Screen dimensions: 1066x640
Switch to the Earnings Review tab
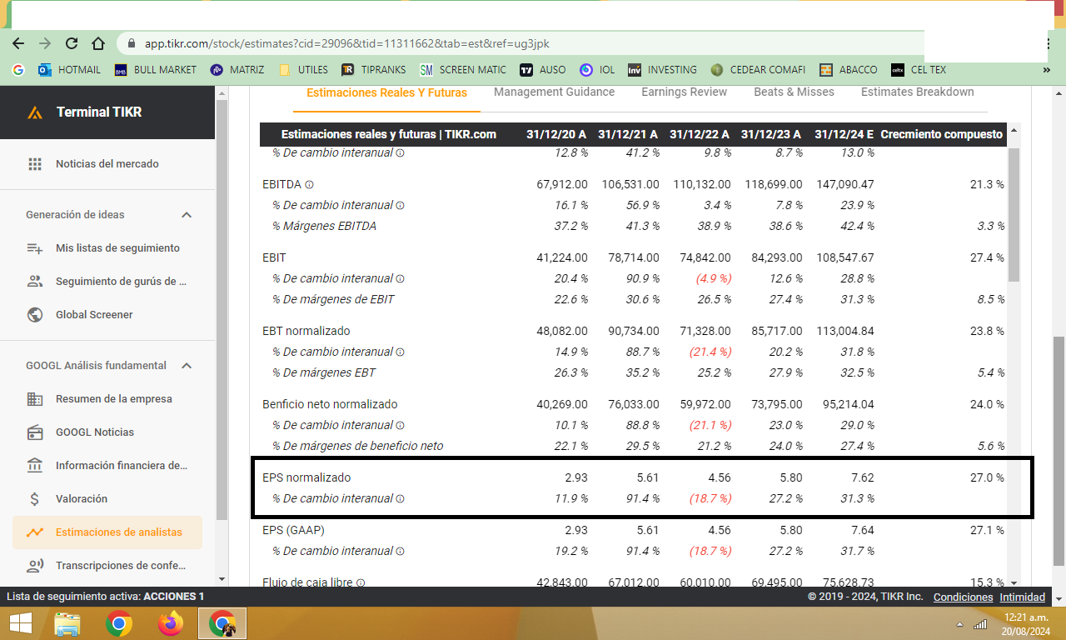[685, 92]
